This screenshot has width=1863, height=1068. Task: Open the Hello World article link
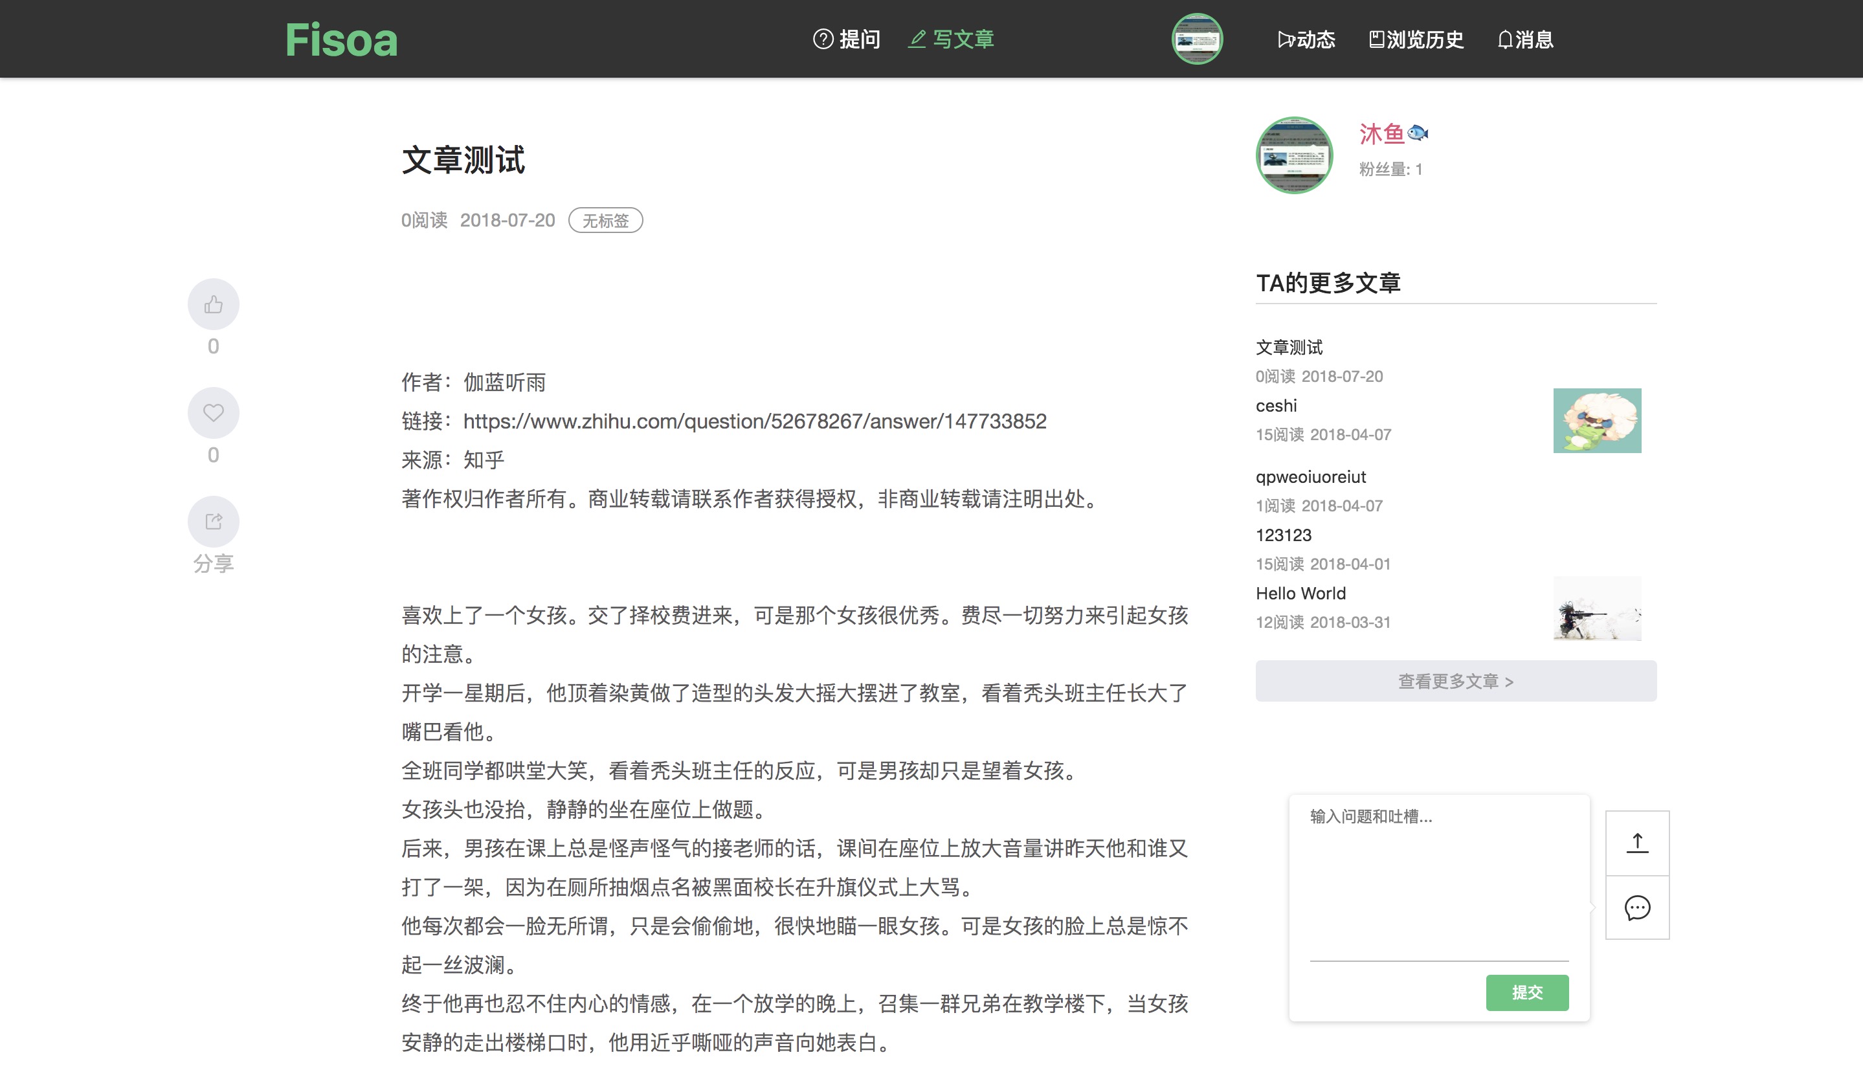(x=1300, y=593)
